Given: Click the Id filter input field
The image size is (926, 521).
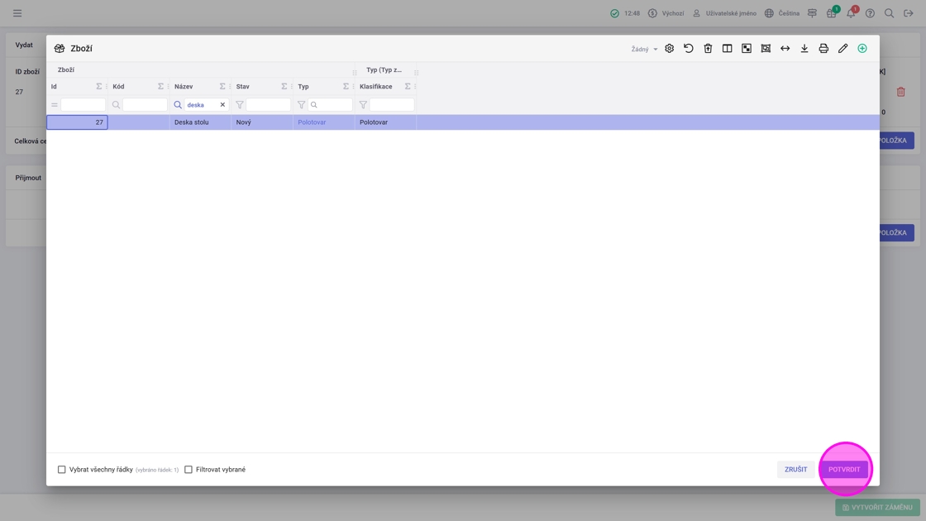Looking at the screenshot, I should click(84, 104).
